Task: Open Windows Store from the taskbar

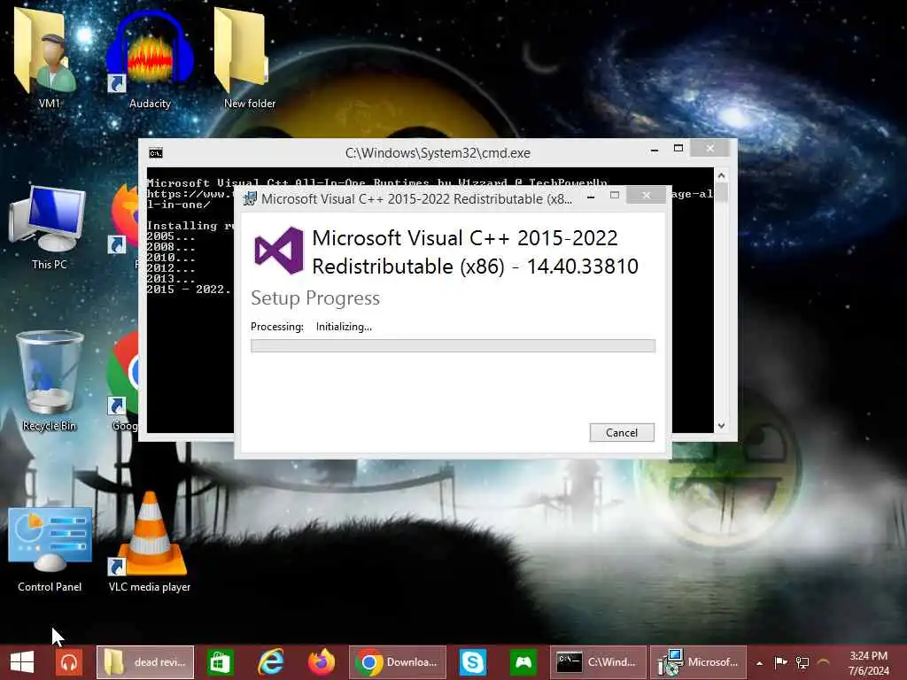Action: tap(220, 662)
